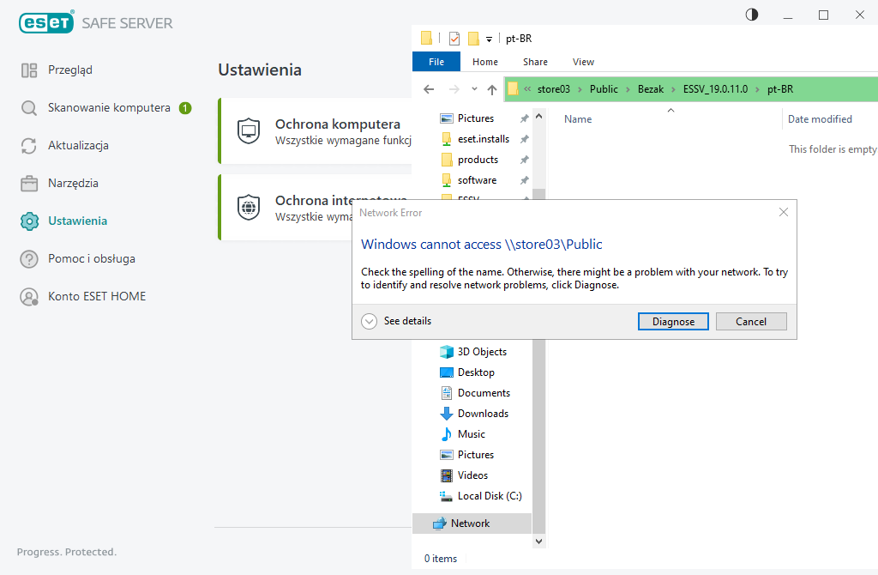Open the Konto ESET HOME account icon
This screenshot has height=575, width=878.
point(29,297)
